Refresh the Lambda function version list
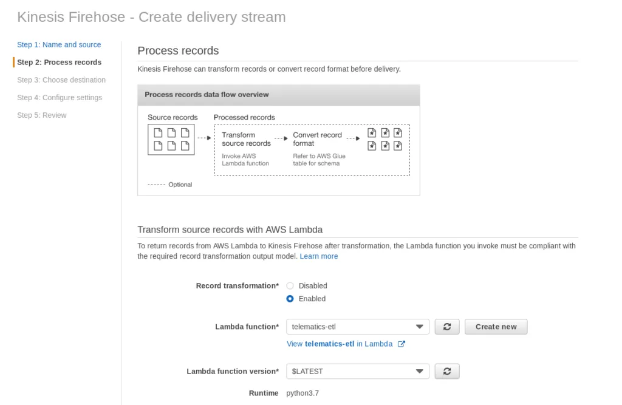This screenshot has width=622, height=405. click(x=447, y=371)
